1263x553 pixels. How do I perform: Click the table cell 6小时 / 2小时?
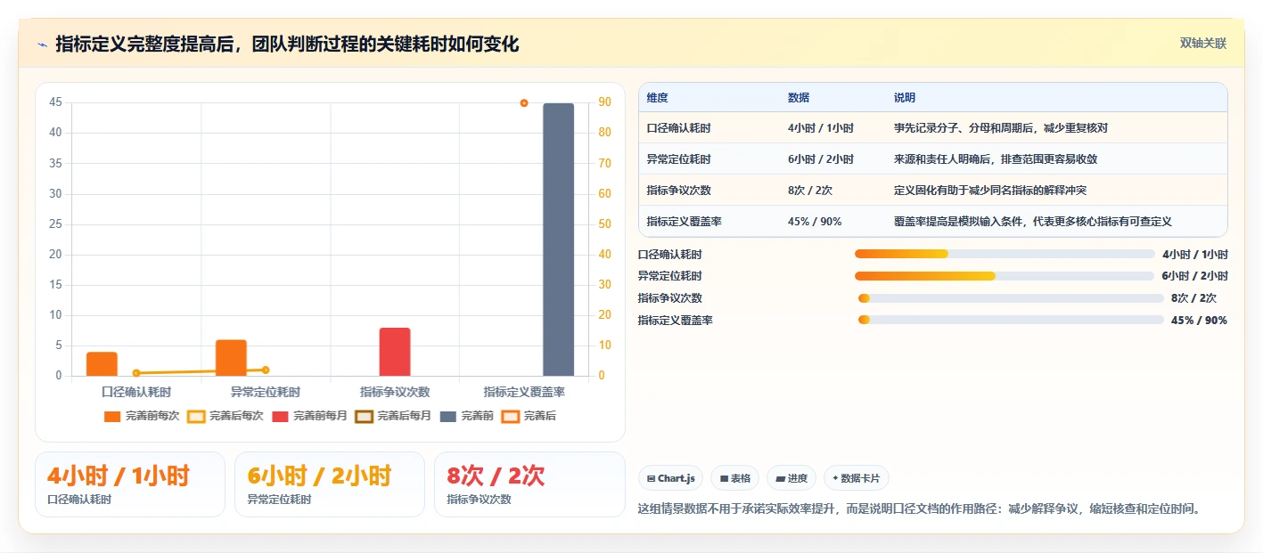821,159
